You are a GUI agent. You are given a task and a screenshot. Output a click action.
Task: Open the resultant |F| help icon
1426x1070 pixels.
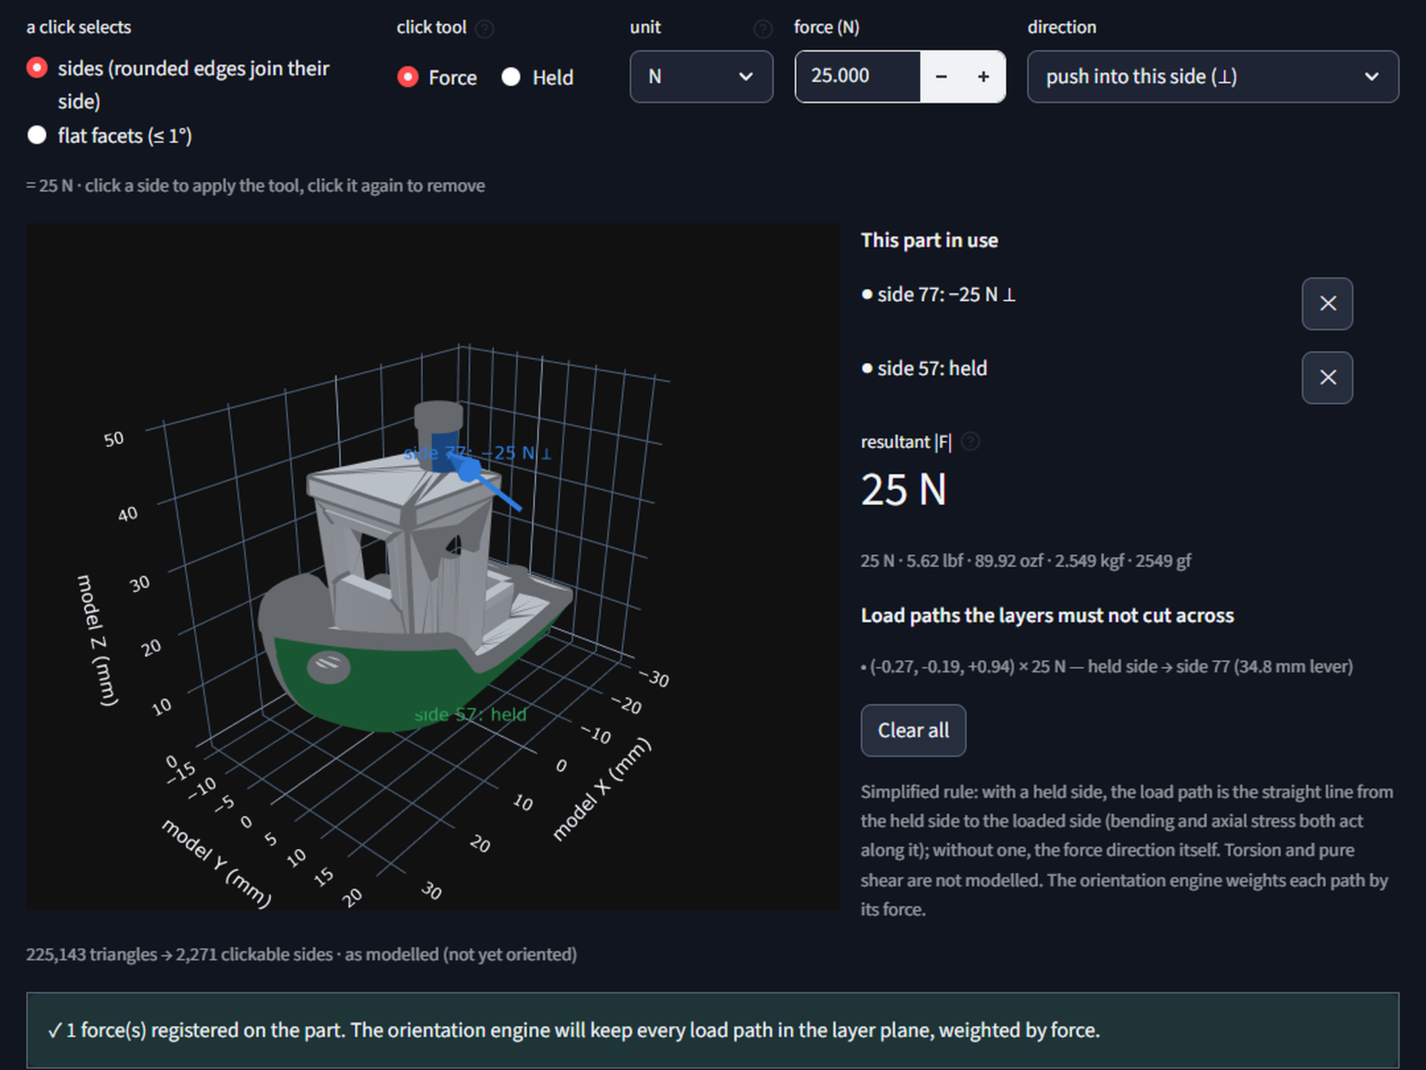(x=970, y=442)
